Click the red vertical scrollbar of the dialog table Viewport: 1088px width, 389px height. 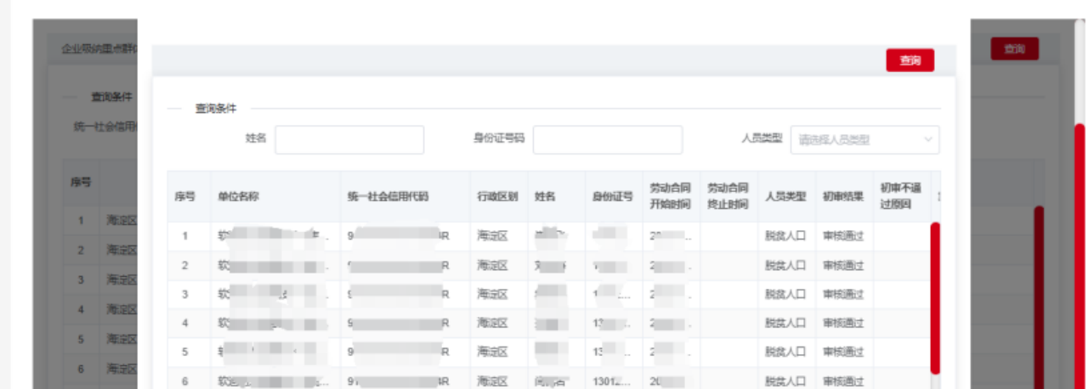coord(935,297)
